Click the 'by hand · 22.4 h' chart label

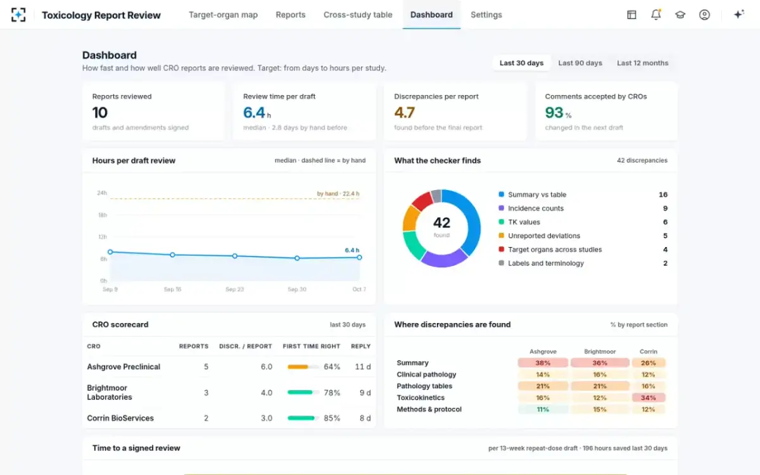[338, 194]
